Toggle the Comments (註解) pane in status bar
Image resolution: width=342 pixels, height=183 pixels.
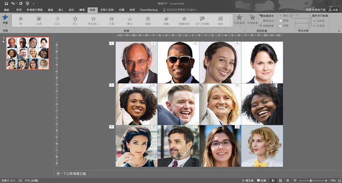click(x=261, y=180)
